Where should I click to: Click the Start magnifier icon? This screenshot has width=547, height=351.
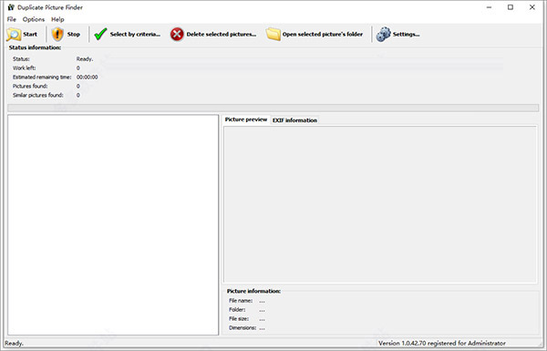point(14,35)
